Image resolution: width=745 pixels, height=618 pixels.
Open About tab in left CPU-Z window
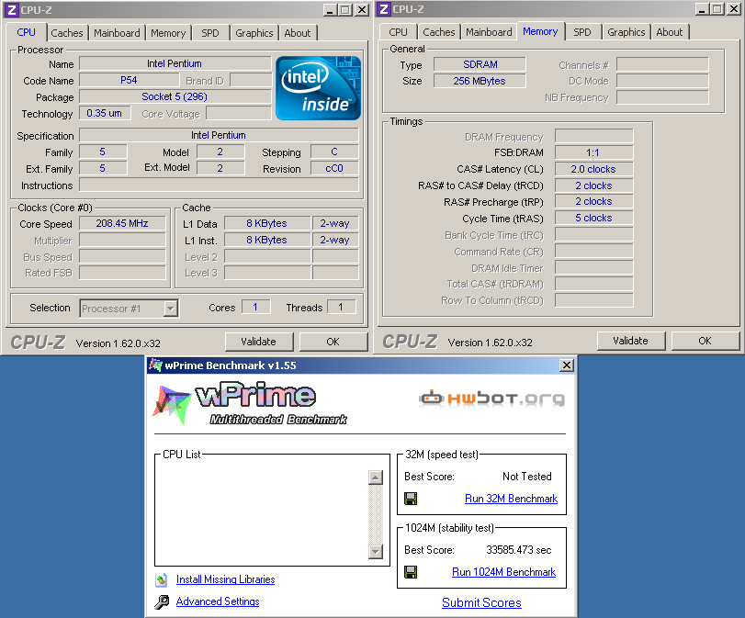point(298,33)
